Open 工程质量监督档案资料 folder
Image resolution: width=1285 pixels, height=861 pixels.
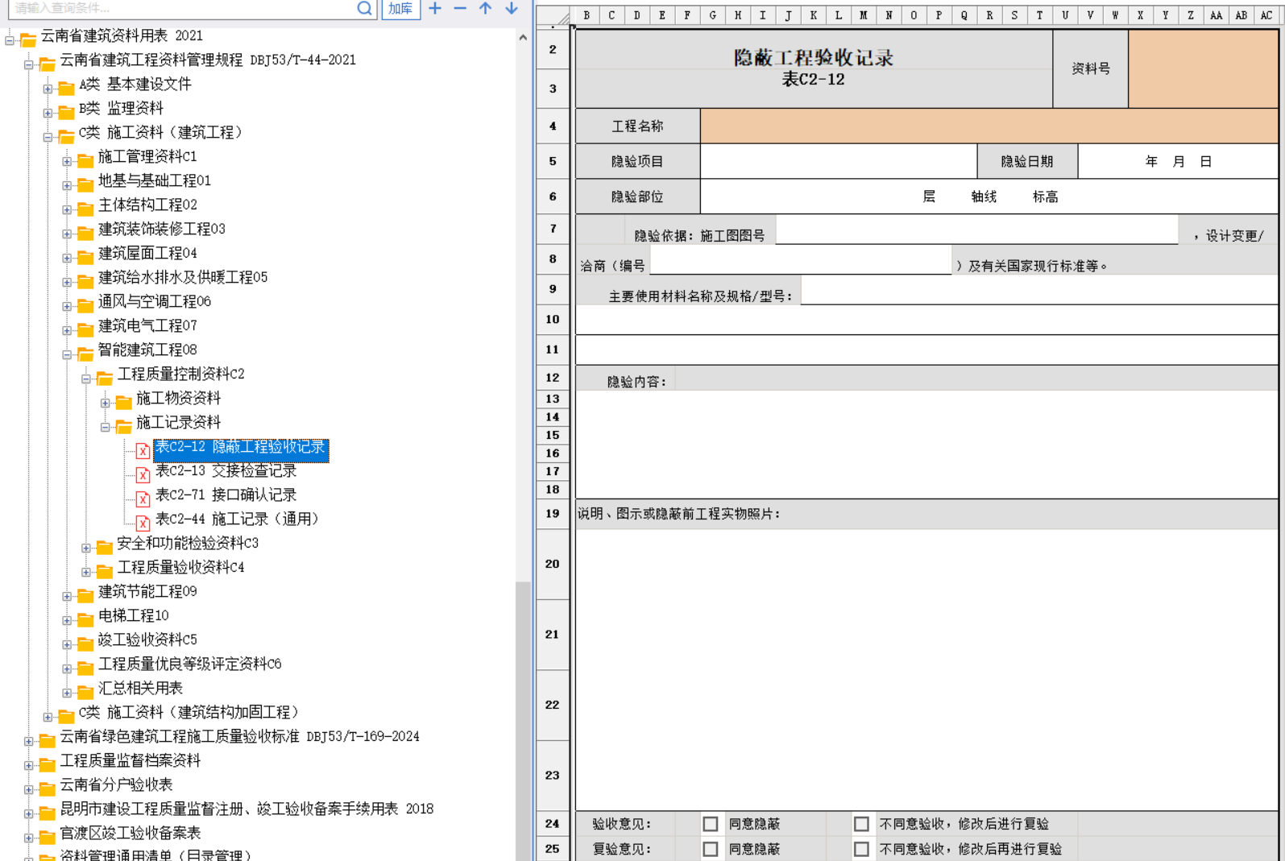(130, 761)
